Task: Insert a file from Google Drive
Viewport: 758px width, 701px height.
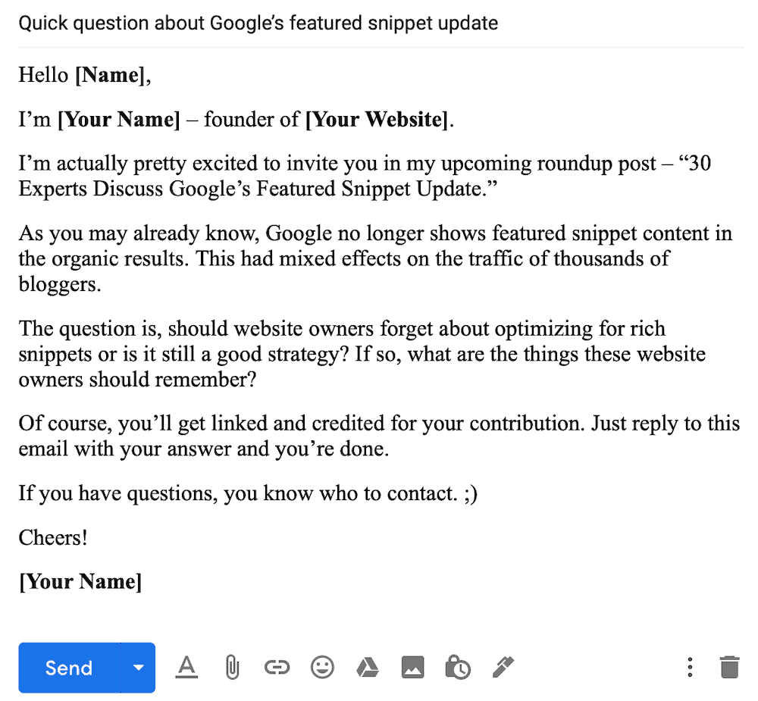Action: 368,668
